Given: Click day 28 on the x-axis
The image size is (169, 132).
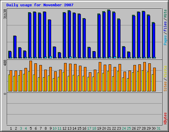Looking at the screenshot, I should 144,128.
